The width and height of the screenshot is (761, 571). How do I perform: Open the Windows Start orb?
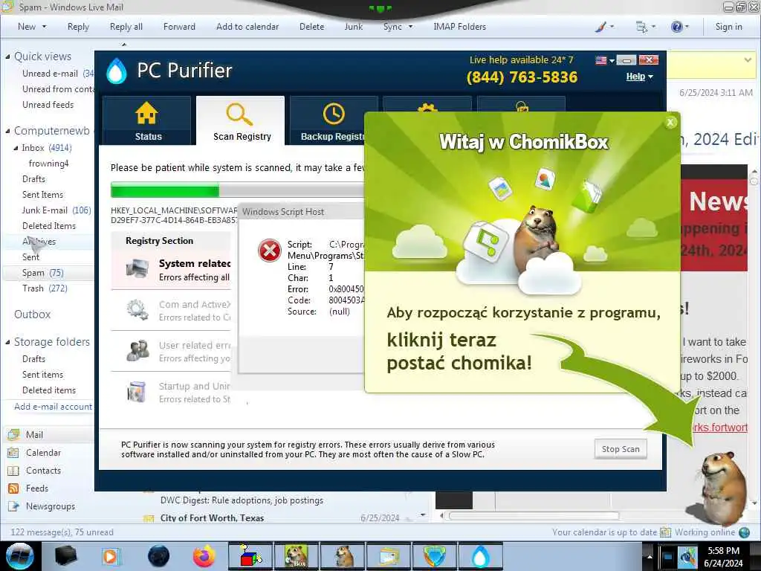coord(19,556)
